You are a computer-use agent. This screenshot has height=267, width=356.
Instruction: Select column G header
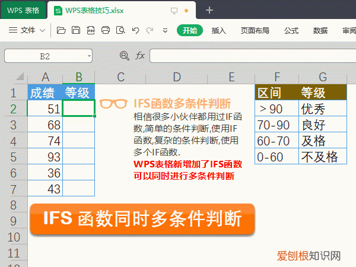[x=323, y=77]
